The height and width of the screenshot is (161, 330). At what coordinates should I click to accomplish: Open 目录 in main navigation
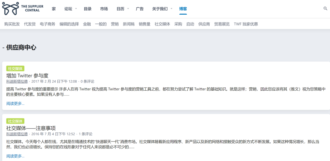coord(88,9)
